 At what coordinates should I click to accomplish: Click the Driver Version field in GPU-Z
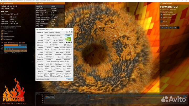point(58,62)
